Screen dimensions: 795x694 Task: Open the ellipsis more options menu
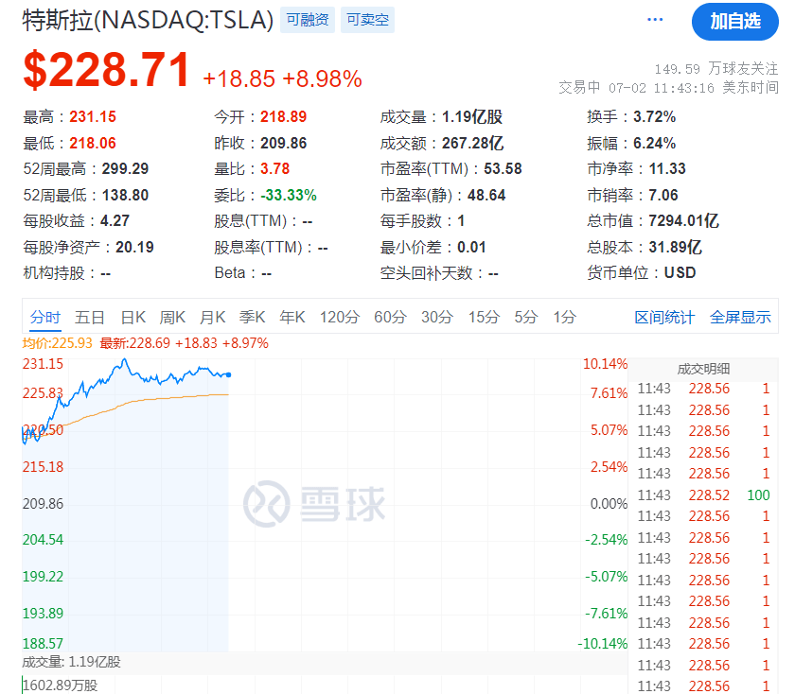tap(654, 18)
